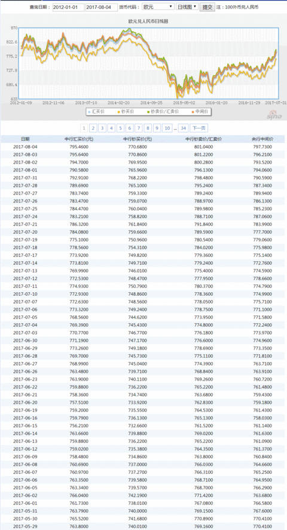Toggle the 钞卖价/汇卖价 legend series
This screenshot has width=287, height=530.
click(x=162, y=111)
